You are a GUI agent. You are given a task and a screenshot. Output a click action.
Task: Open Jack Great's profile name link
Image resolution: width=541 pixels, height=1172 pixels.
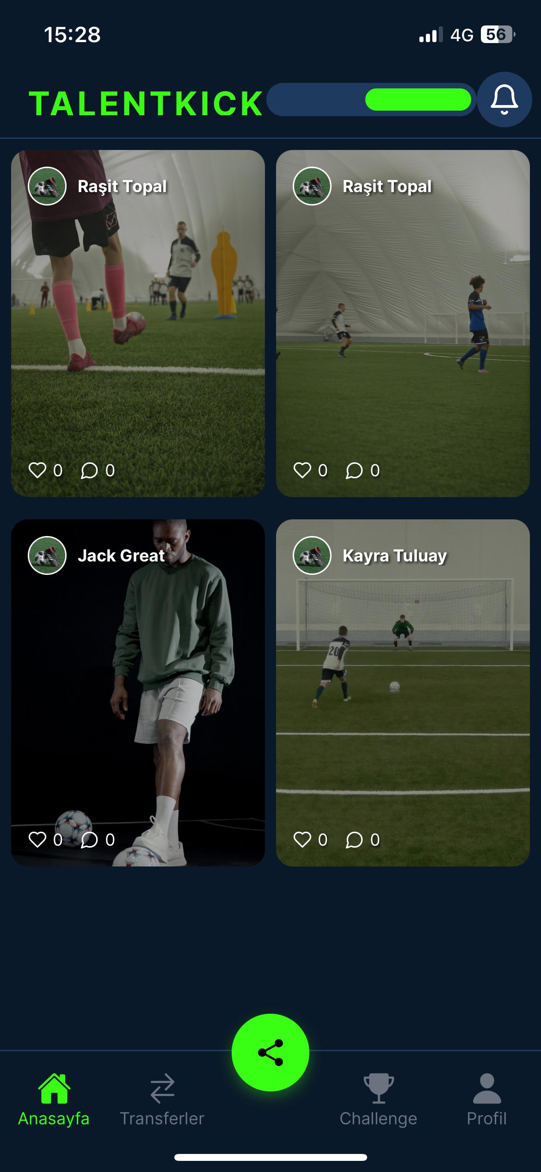pyautogui.click(x=121, y=555)
